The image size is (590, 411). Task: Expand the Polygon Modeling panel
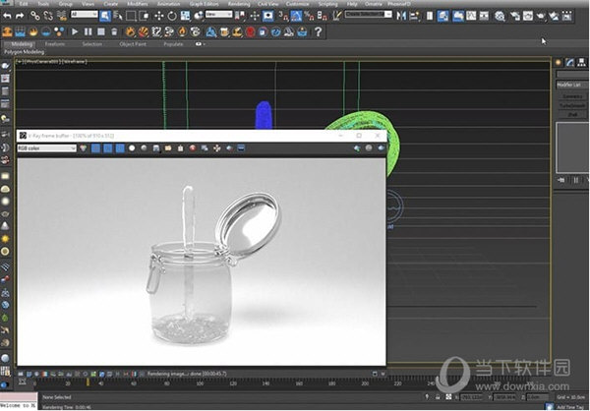click(24, 52)
